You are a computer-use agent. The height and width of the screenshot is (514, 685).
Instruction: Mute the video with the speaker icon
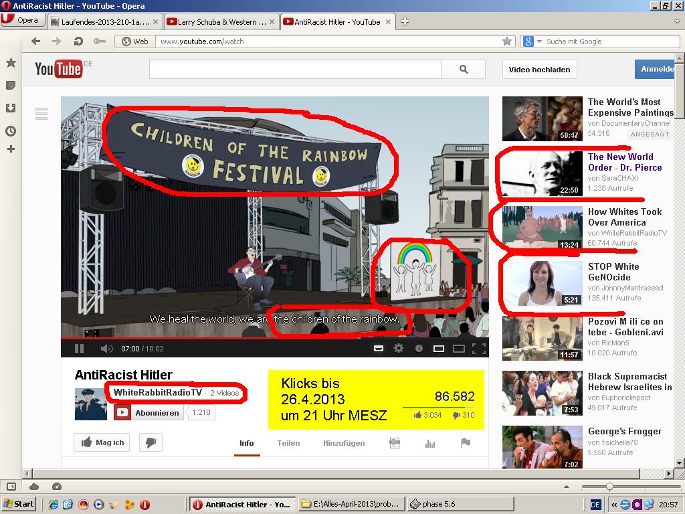pos(106,348)
